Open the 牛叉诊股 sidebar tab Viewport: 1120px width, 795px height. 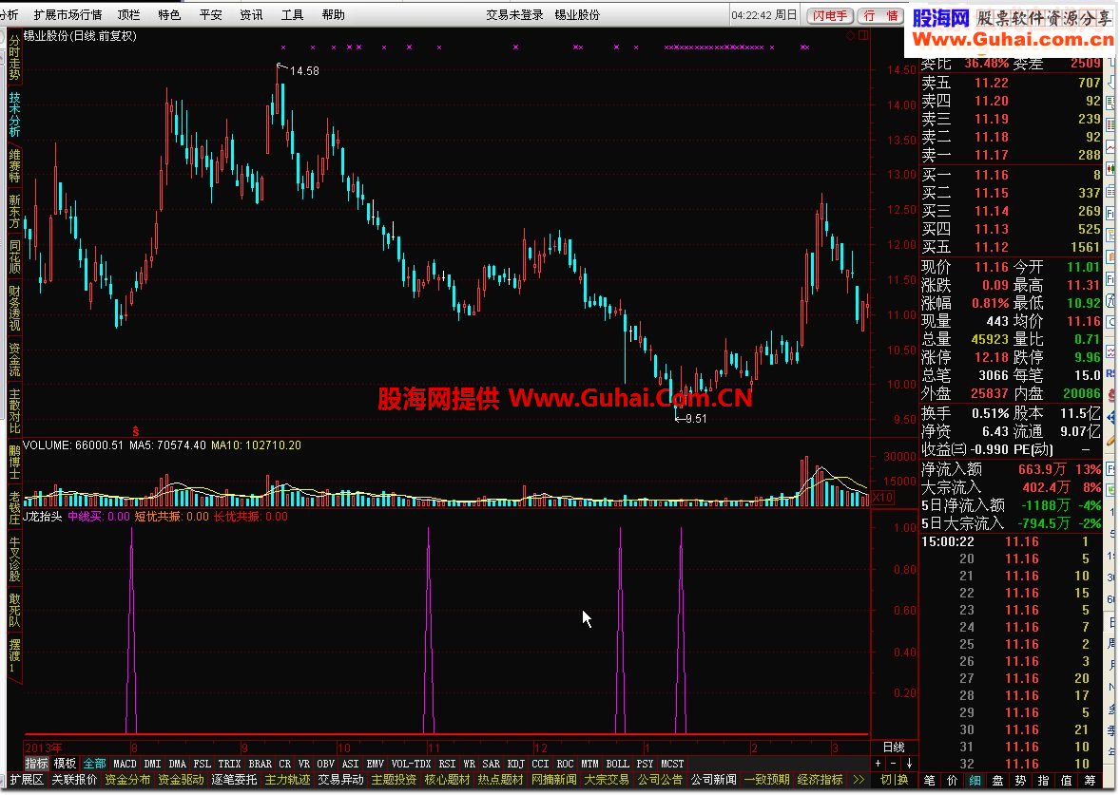point(14,559)
